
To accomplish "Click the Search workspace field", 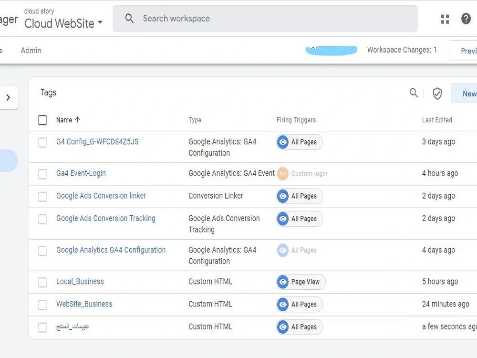I will (x=265, y=19).
